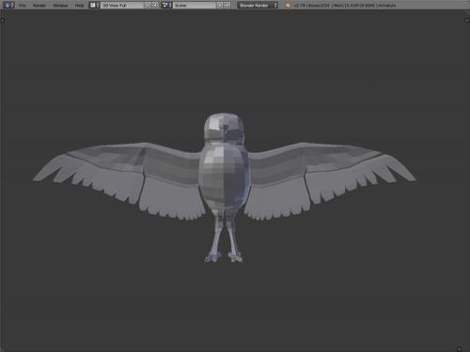Open the Window menu
This screenshot has height=352, width=470.
(60, 6)
